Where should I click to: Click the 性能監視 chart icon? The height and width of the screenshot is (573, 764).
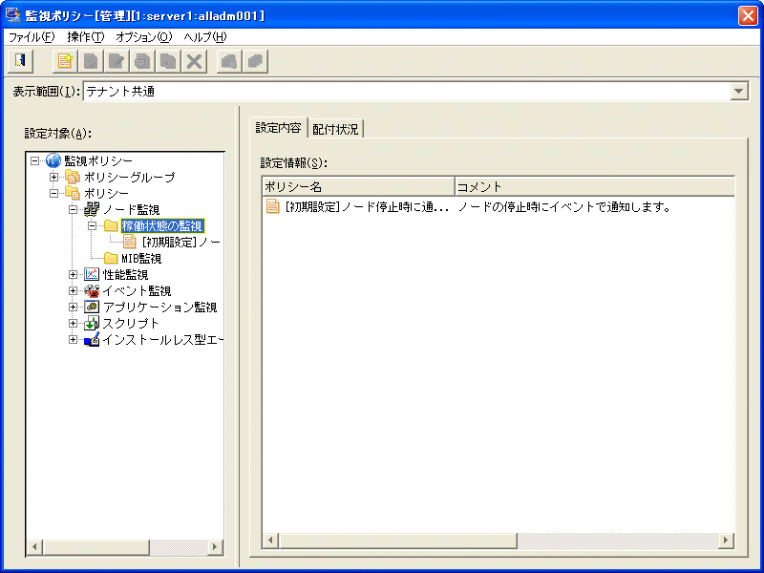(92, 274)
